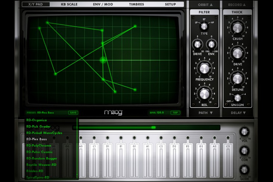Select the highlighted RD-Plex Bass list entry
This screenshot has width=273, height=182.
coord(36,139)
